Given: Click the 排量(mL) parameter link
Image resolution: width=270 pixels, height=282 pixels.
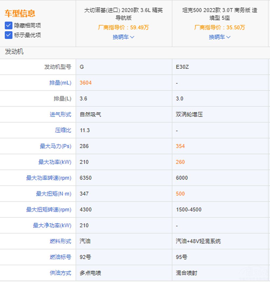Looking at the screenshot, I should pos(60,83).
